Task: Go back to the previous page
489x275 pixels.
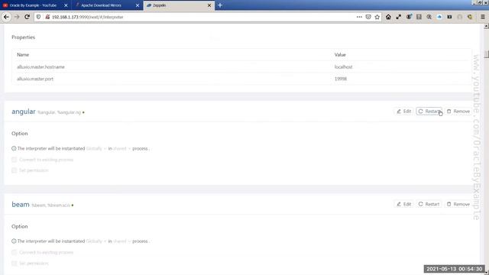Action: point(6,17)
